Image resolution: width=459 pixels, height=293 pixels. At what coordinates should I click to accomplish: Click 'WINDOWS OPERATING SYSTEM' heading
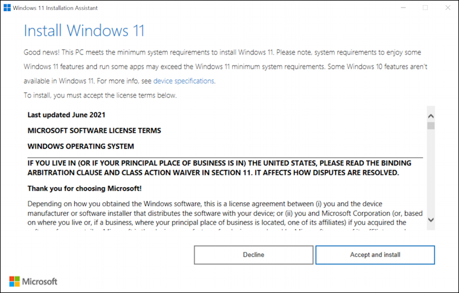click(x=81, y=146)
